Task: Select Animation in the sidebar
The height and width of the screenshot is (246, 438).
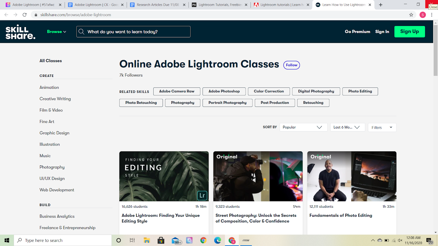Action: (49, 87)
